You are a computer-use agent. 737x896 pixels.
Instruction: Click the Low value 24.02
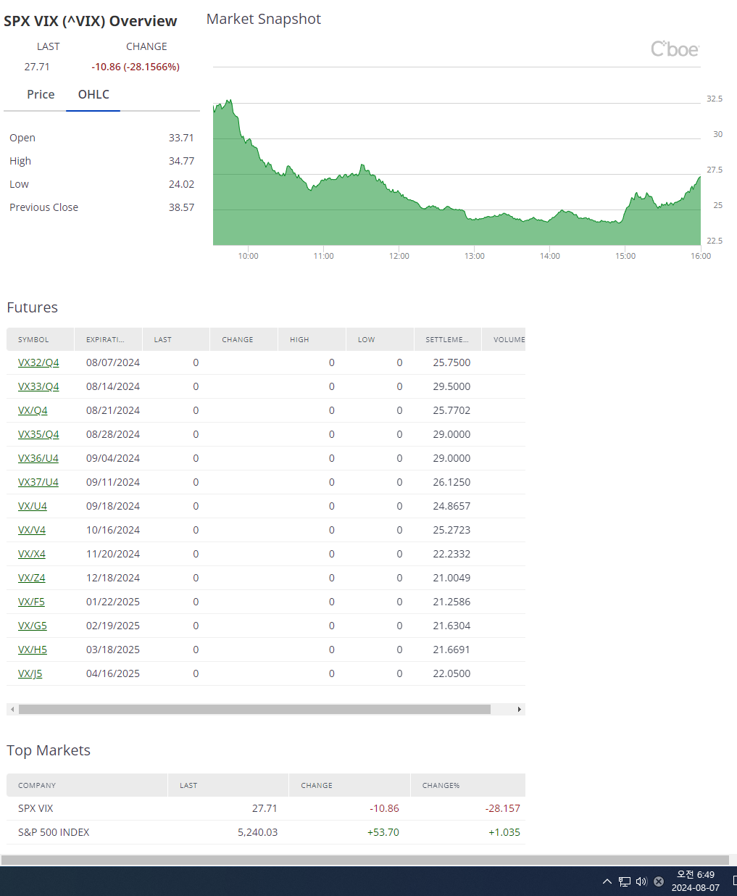pos(181,184)
